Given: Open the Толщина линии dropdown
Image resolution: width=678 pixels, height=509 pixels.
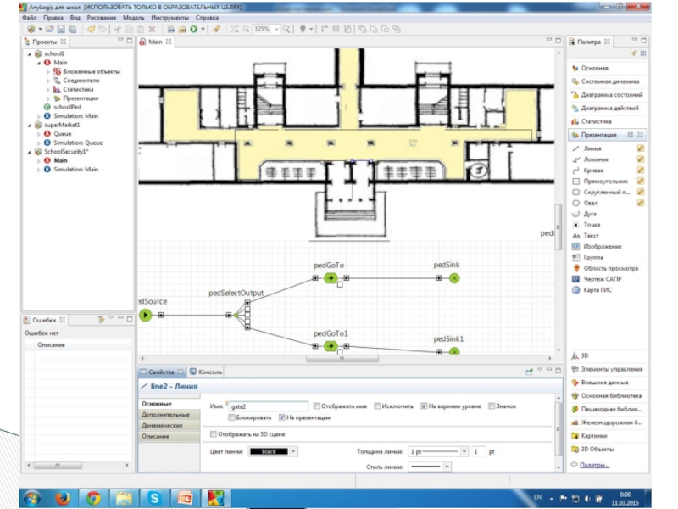Looking at the screenshot, I should tap(464, 451).
